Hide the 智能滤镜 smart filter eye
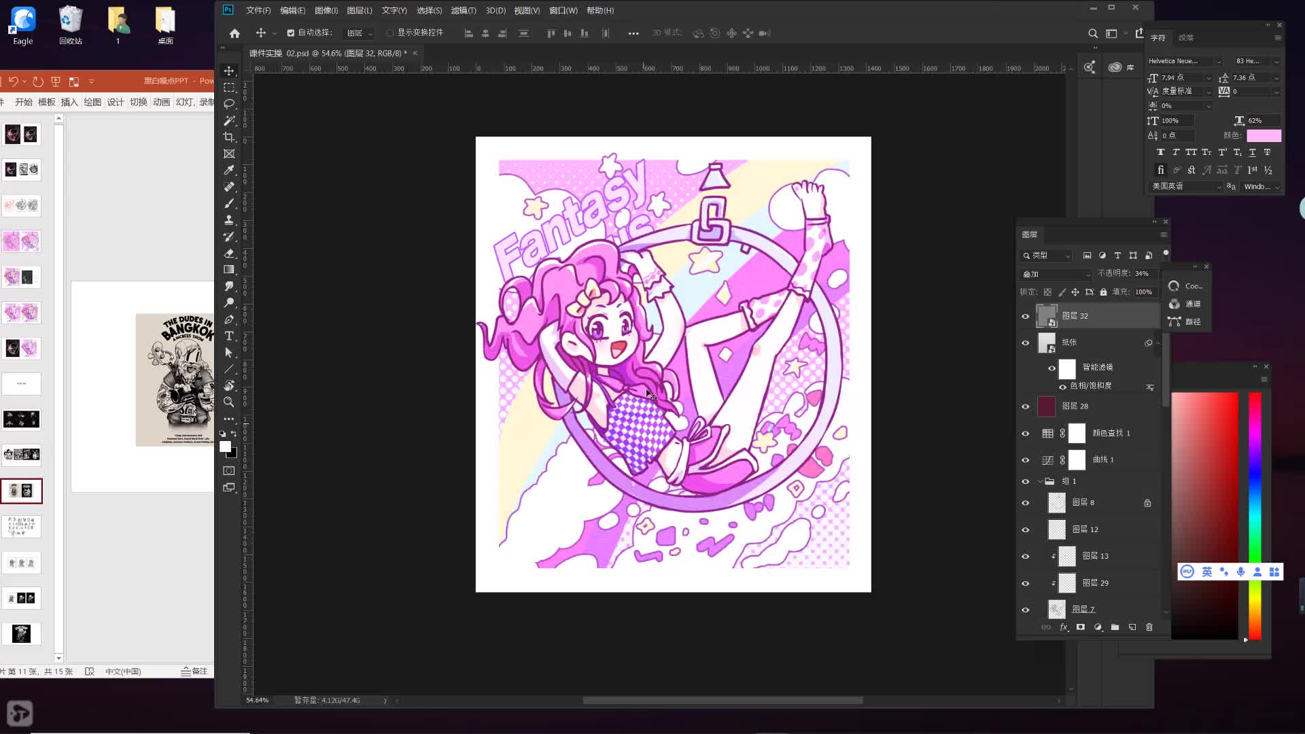 [x=1052, y=368]
